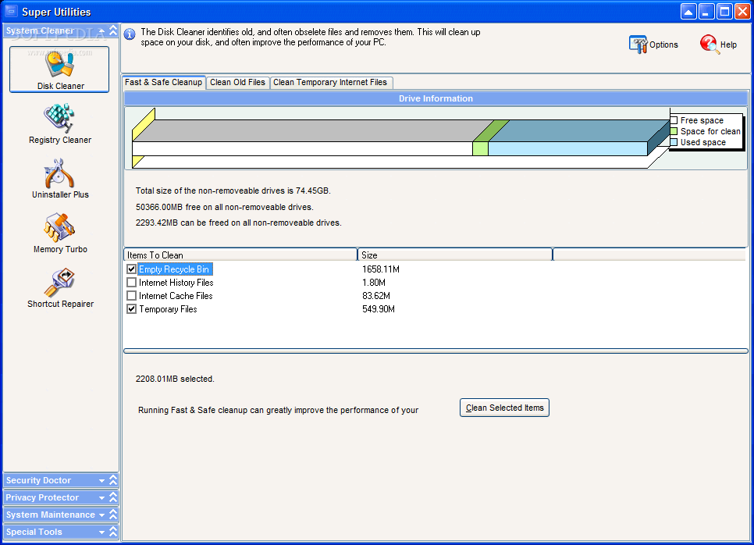Viewport: 754px width, 545px height.
Task: Select the Fast & Safe Cleanup tab
Action: click(163, 82)
